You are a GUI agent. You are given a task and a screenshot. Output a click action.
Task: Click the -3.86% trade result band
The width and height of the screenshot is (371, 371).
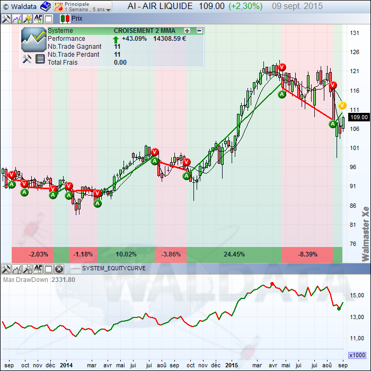[x=171, y=254]
